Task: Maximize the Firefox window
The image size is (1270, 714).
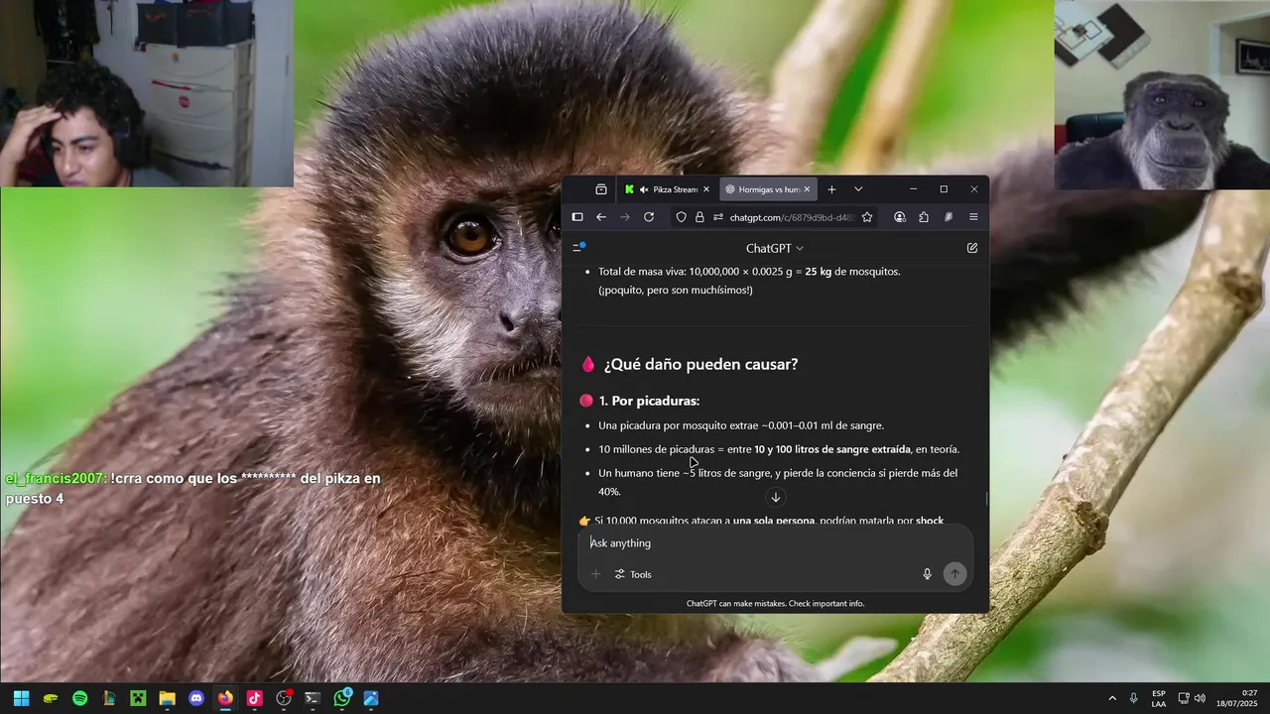Action: [x=944, y=189]
